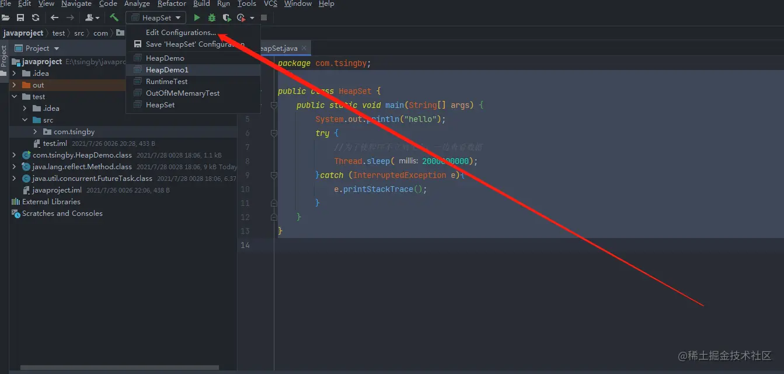Viewport: 784px width, 374px height.
Task: Select the HeapSet entry in configuration list
Action: (193, 105)
